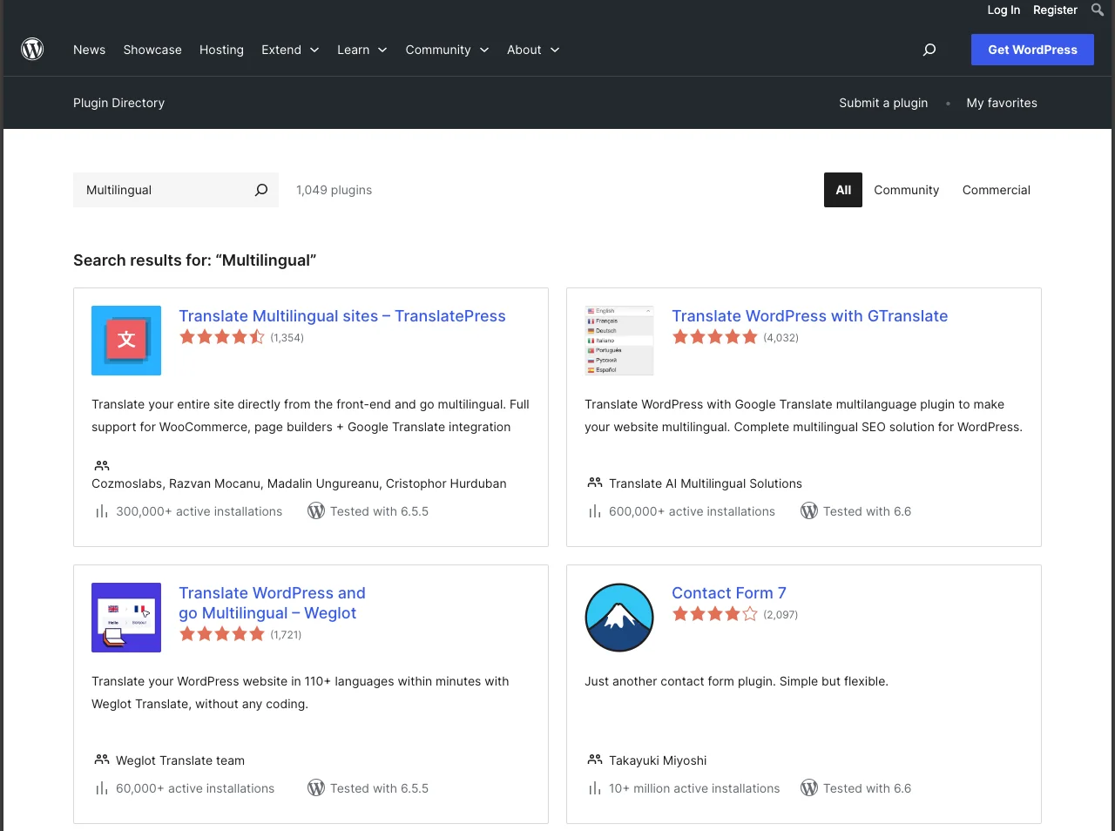
Task: Open the Hosting page
Action: [221, 50]
